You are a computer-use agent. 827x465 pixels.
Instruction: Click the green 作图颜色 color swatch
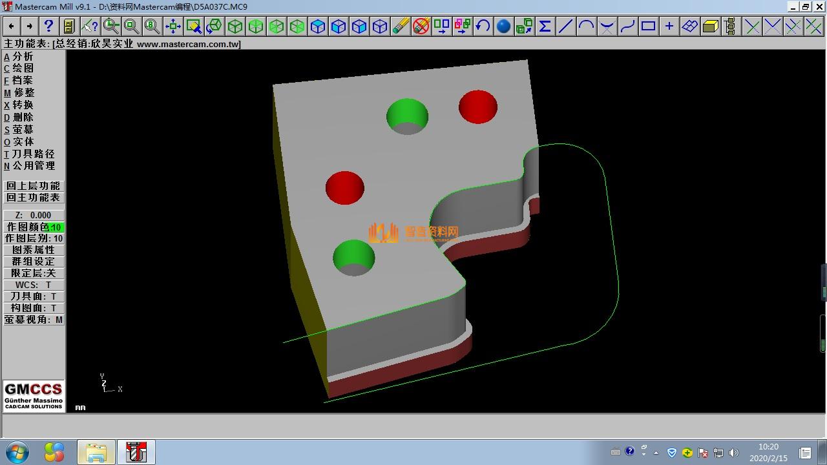(56, 227)
